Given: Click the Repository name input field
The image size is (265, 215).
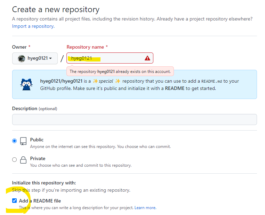Looking at the screenshot, I should pyautogui.click(x=110, y=58).
